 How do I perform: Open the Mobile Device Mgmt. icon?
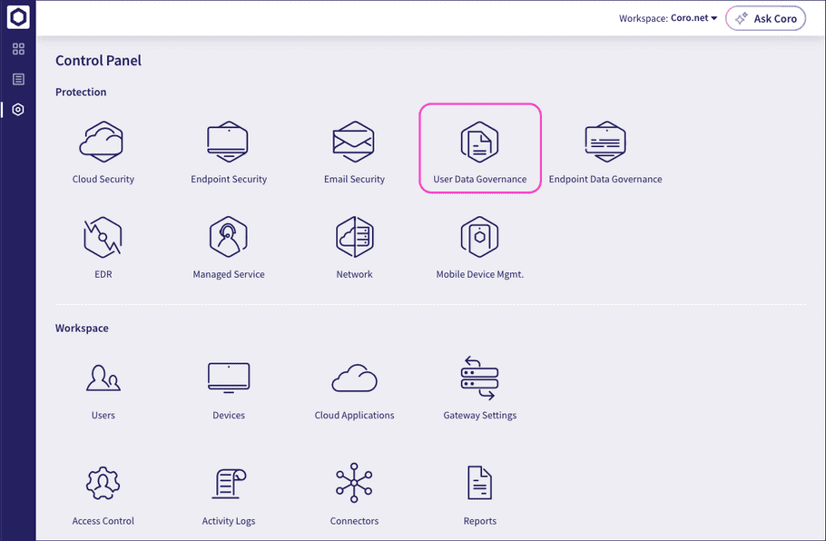click(x=479, y=237)
